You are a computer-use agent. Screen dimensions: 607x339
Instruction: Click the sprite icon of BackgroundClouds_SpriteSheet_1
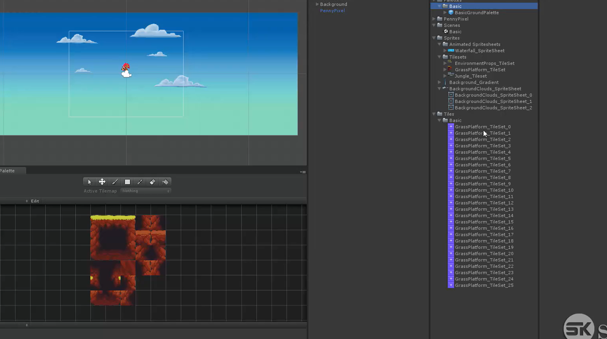[451, 101]
